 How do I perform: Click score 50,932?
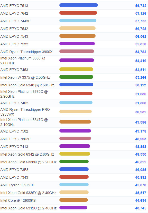(x=141, y=112)
